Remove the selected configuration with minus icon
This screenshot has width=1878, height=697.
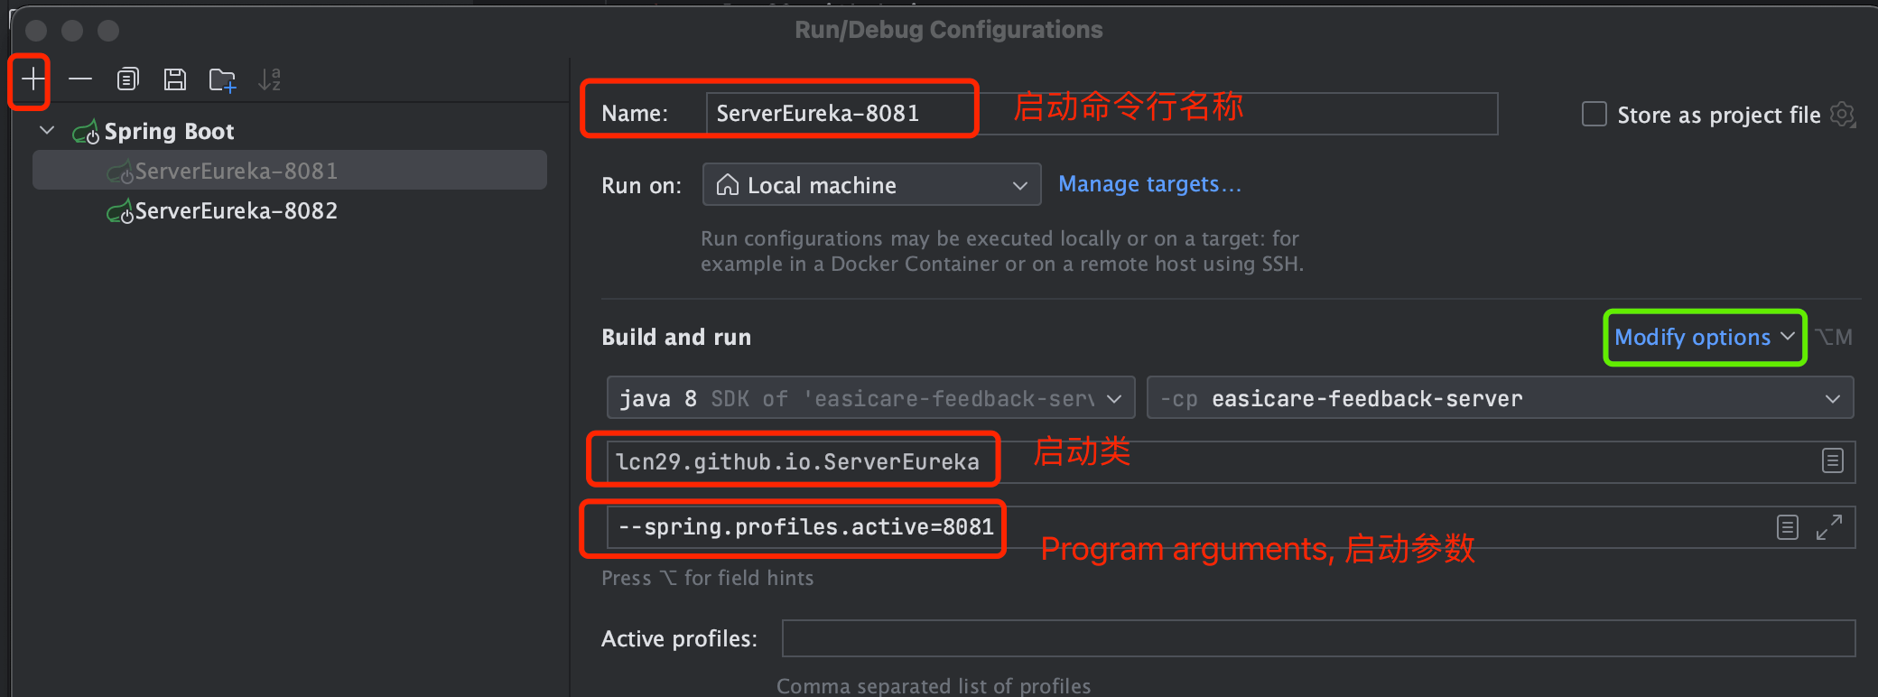point(80,79)
